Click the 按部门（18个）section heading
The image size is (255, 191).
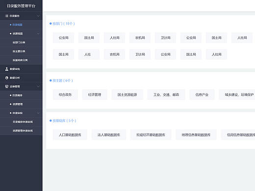[64, 24]
